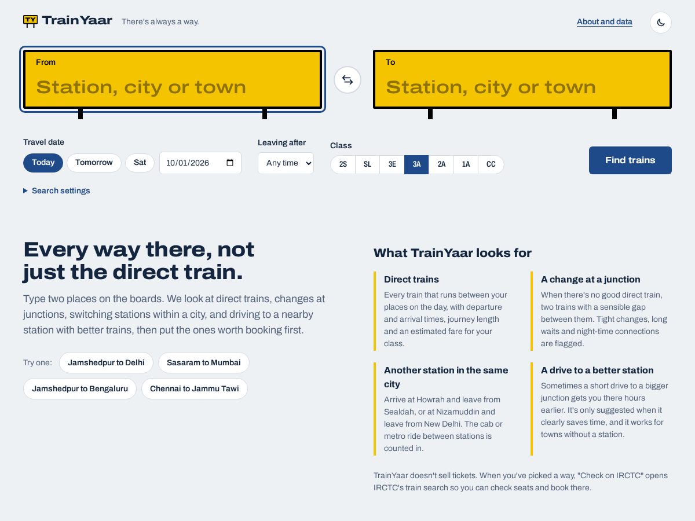Click "Another station in the same city" title
Viewport: 695px width, 521px height.
[x=446, y=377]
